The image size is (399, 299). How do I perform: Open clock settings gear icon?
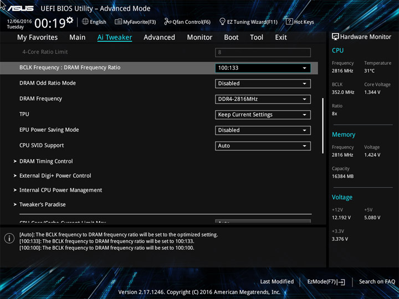pos(70,20)
